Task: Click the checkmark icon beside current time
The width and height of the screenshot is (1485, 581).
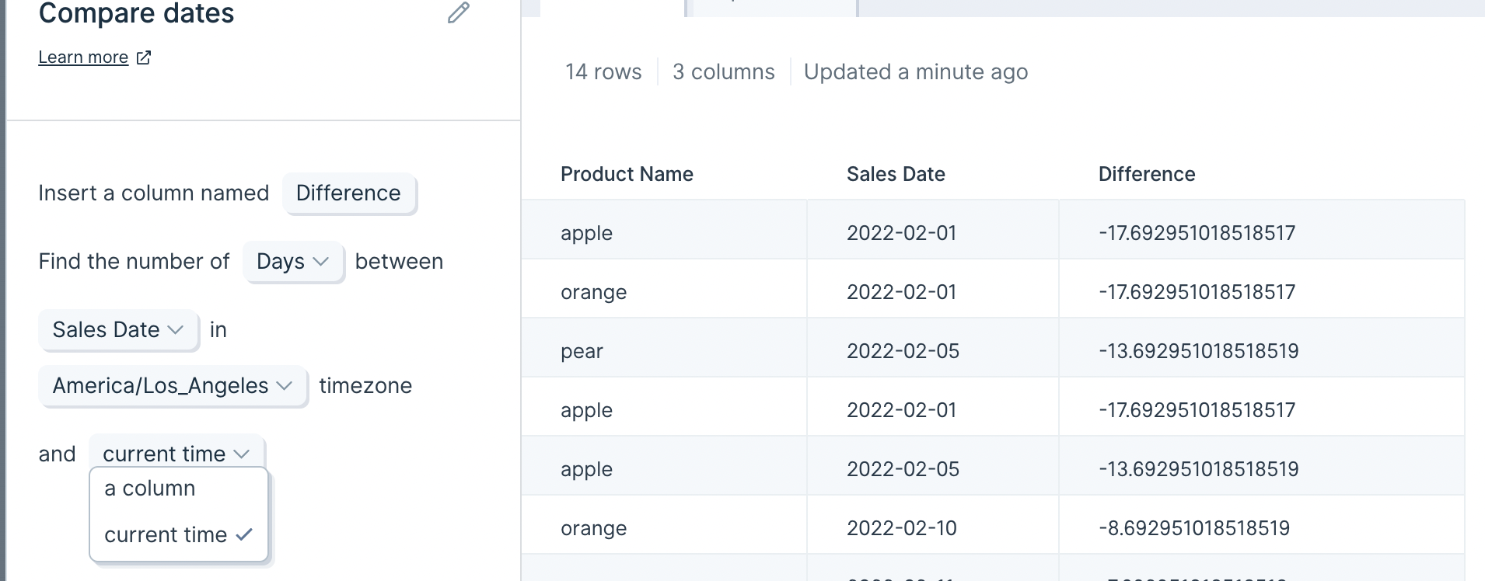Action: click(x=244, y=534)
